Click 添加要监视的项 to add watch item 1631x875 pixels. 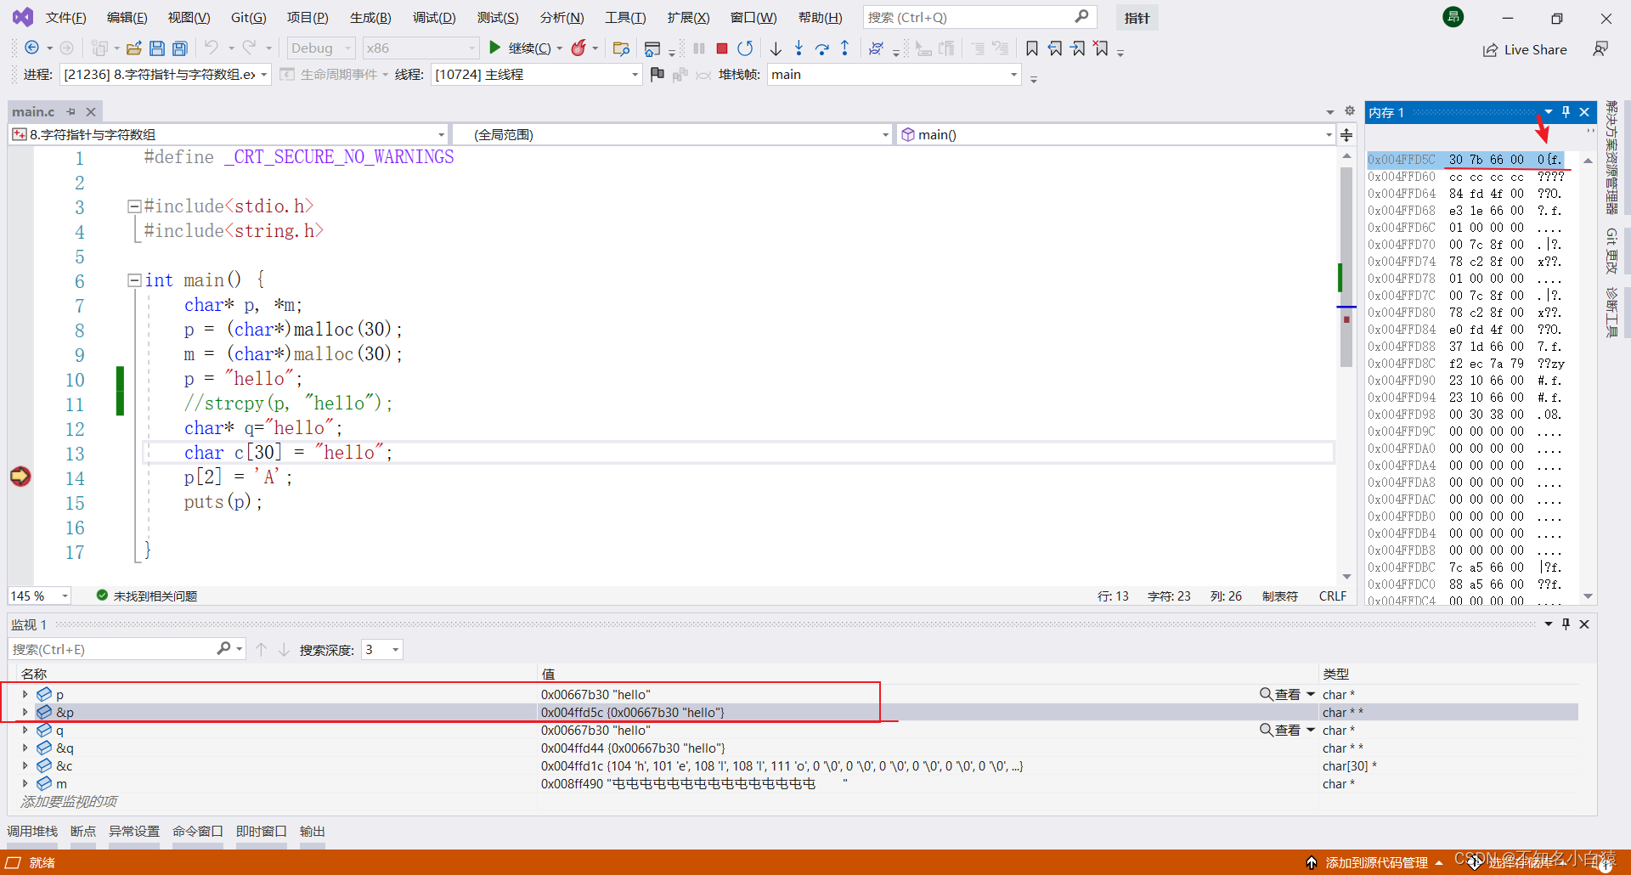click(x=69, y=802)
